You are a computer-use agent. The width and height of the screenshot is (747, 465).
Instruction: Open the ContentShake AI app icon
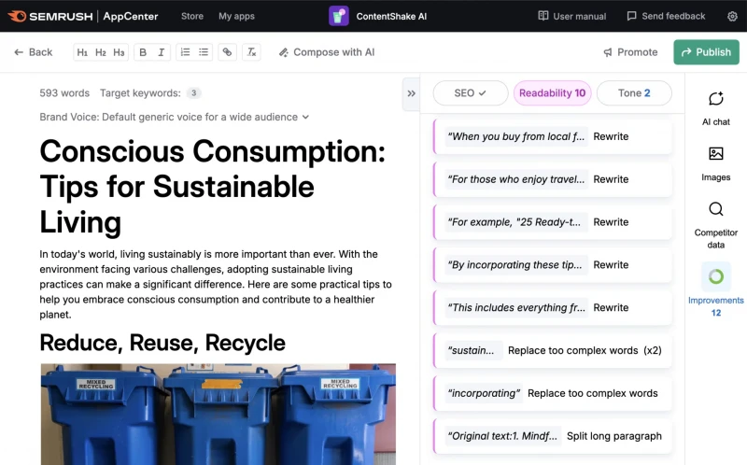coord(339,16)
